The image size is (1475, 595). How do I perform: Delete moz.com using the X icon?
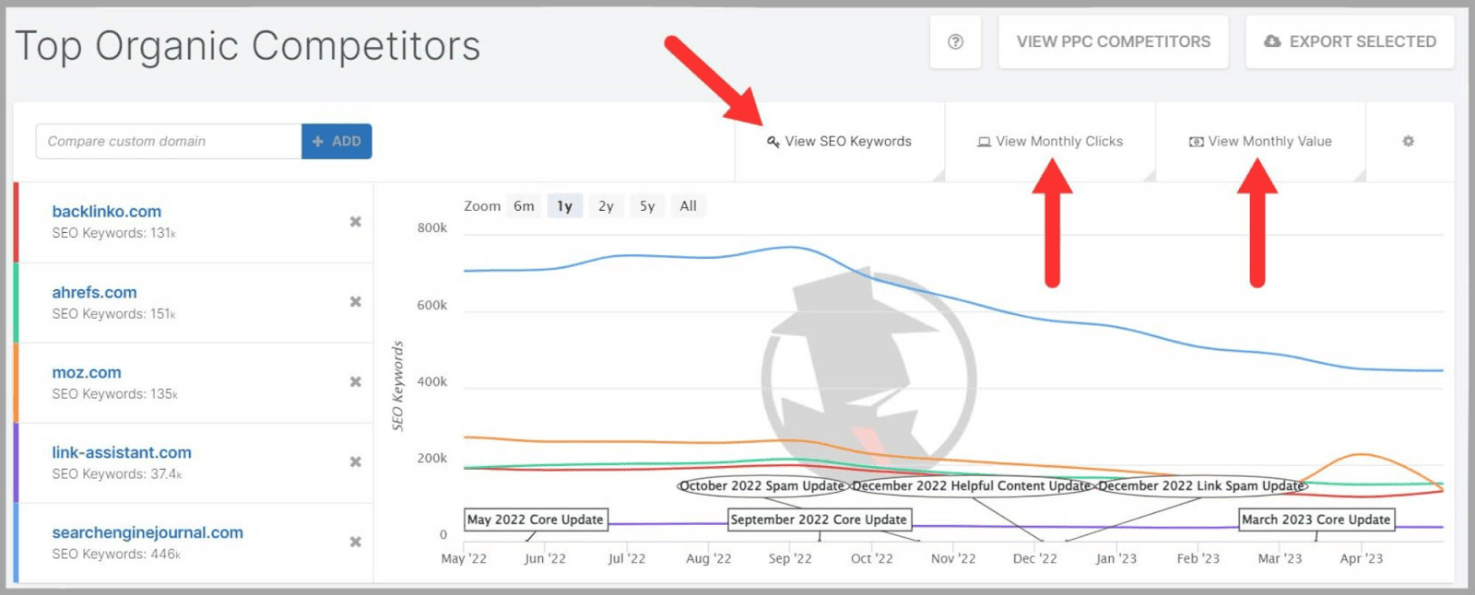pyautogui.click(x=355, y=382)
